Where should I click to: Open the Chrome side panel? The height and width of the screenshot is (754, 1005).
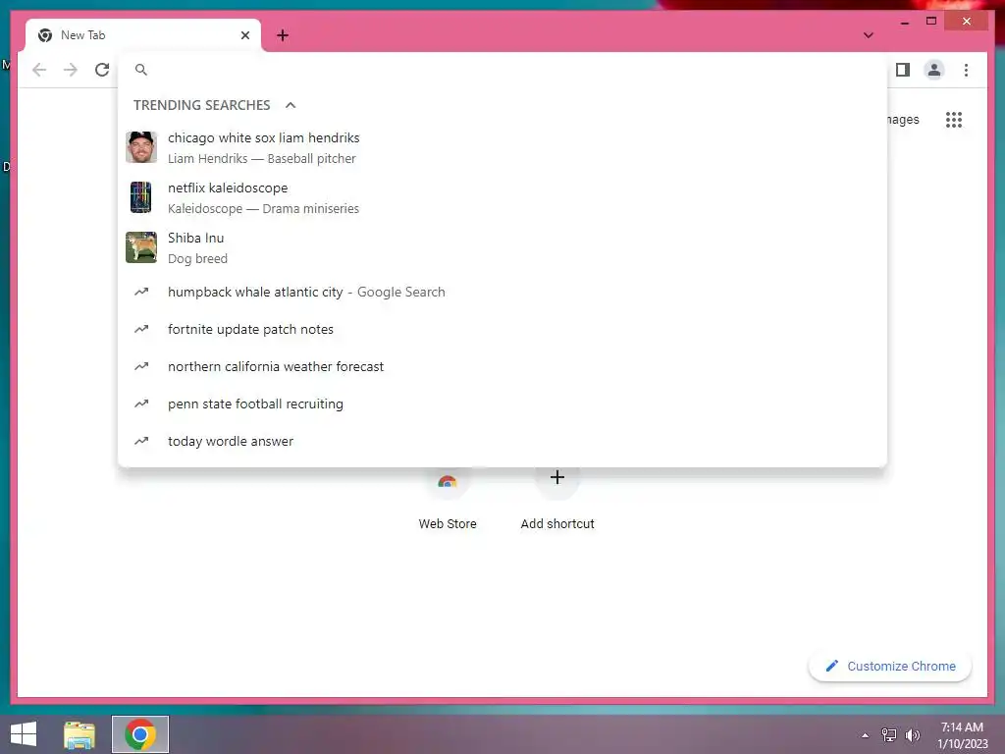click(903, 70)
